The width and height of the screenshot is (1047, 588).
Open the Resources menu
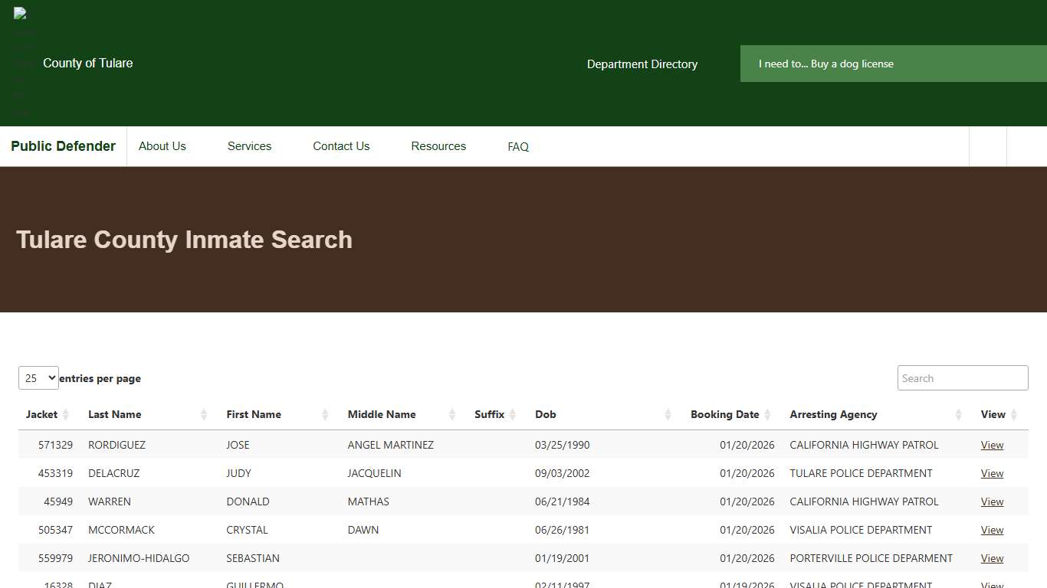pos(438,146)
